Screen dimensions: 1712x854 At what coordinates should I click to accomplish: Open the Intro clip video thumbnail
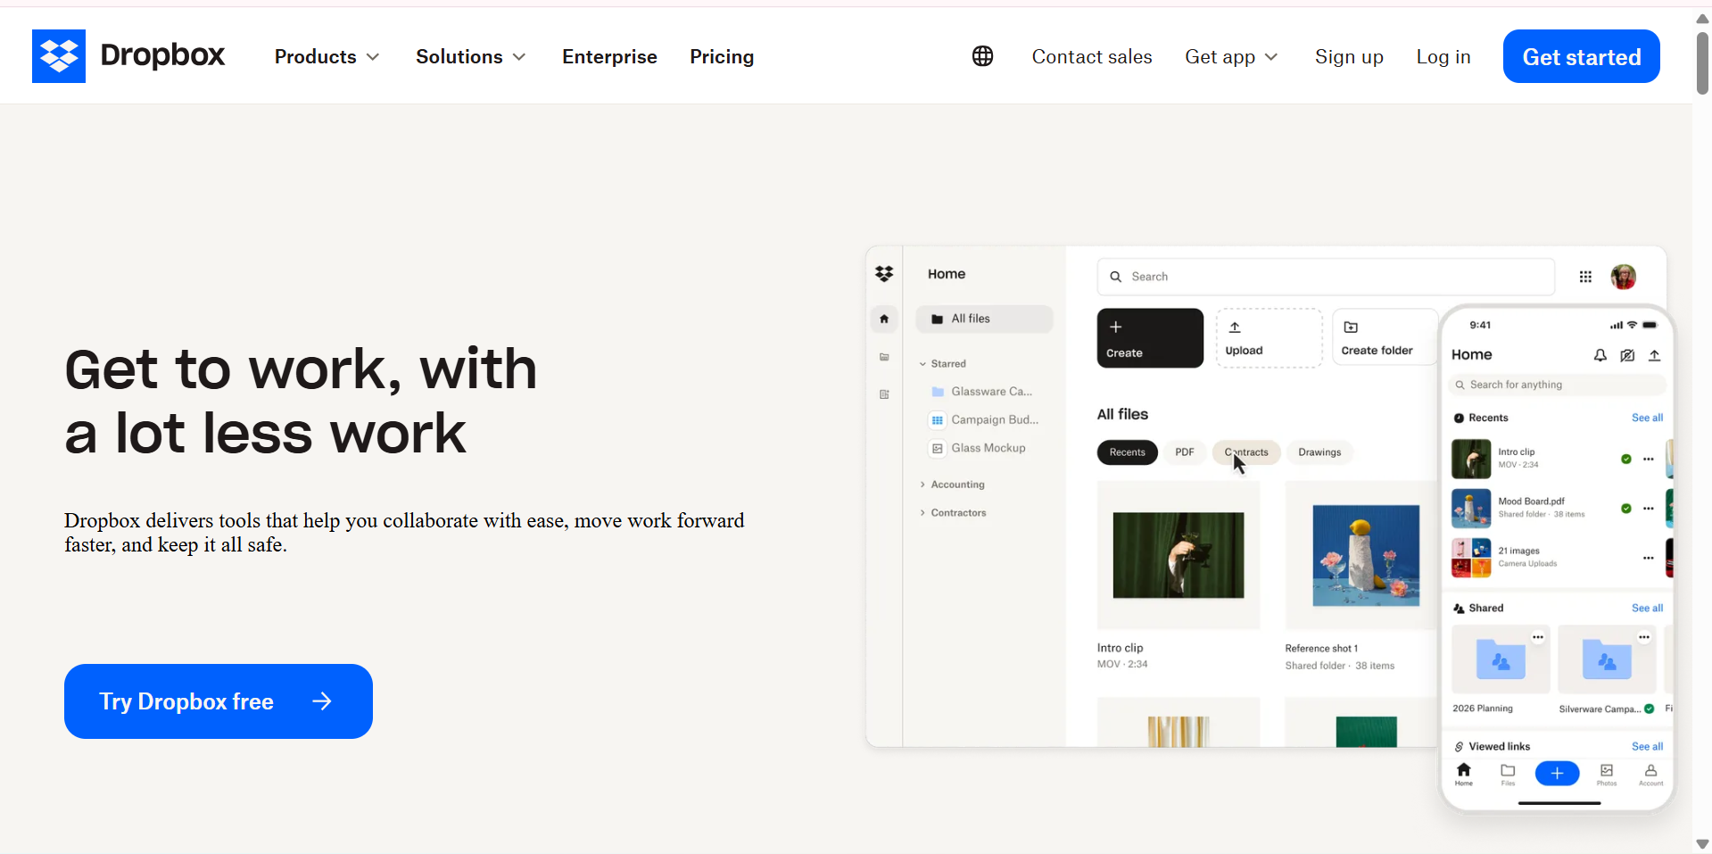pos(1179,555)
